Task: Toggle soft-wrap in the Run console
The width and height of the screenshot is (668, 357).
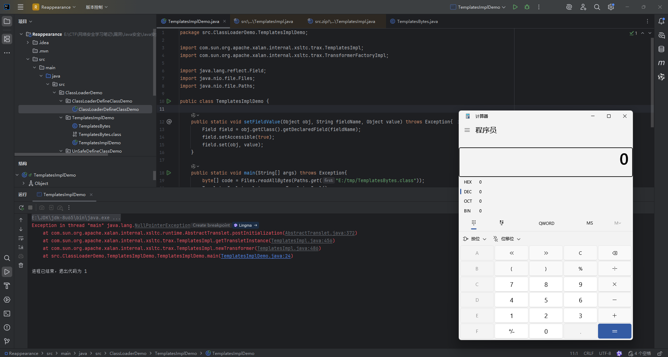Action: click(21, 238)
